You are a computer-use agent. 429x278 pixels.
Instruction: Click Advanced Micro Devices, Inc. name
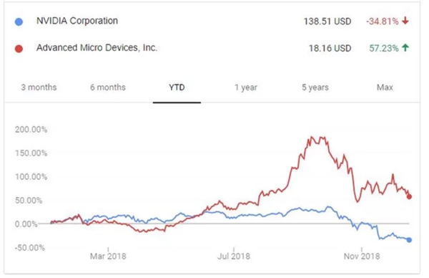tap(97, 48)
